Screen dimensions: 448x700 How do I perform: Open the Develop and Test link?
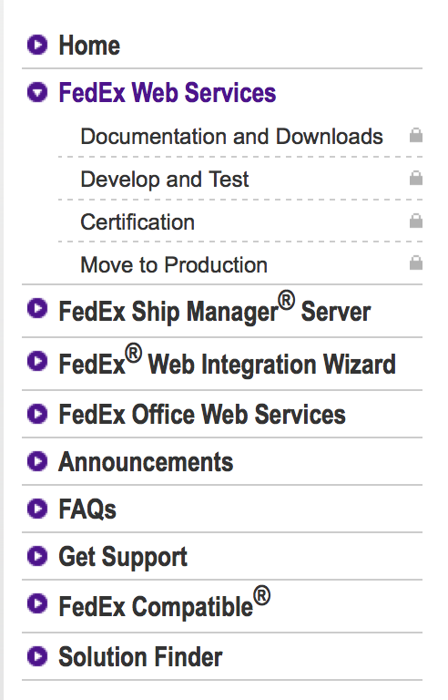pos(164,179)
